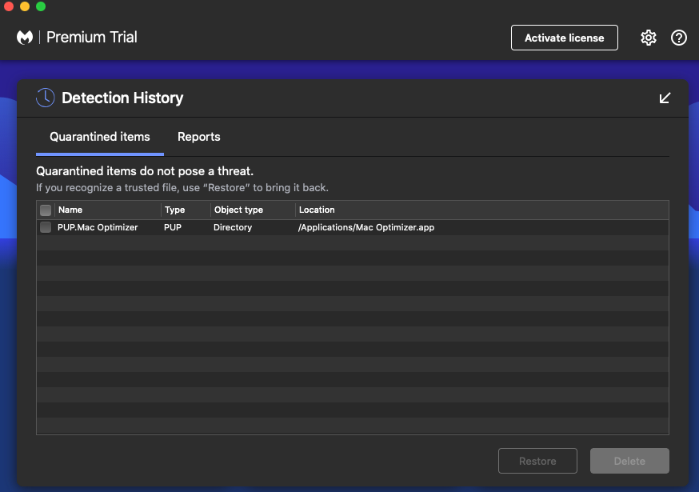Maximize the window with the green button
This screenshot has height=492, width=699.
click(41, 6)
